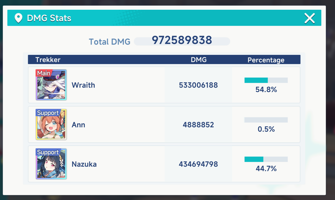The height and width of the screenshot is (200, 335).
Task: Click Wraith's 54.8% progress bar
Action: coord(266,80)
